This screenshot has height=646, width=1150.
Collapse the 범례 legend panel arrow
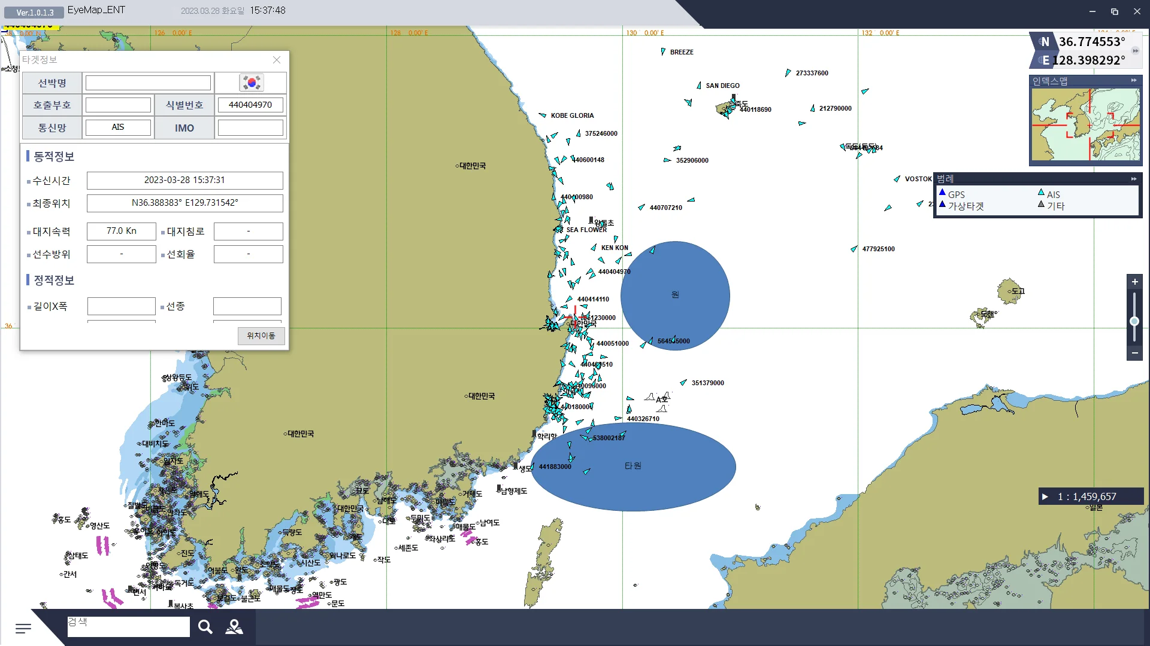1134,179
